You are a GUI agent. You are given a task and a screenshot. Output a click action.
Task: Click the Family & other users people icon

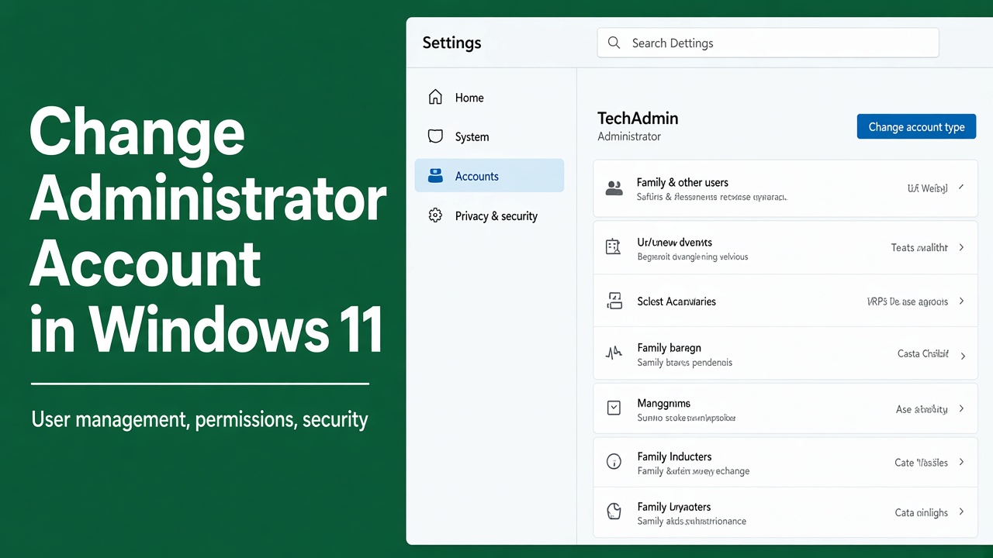point(614,188)
